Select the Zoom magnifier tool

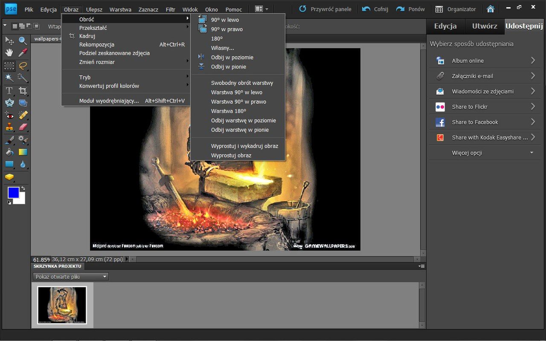coord(23,40)
